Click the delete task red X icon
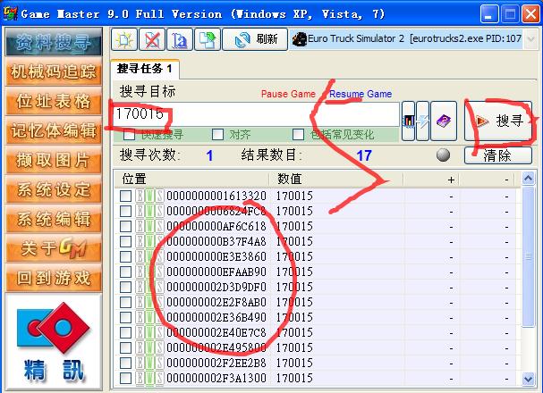Image resolution: width=543 pixels, height=393 pixels. [x=151, y=39]
